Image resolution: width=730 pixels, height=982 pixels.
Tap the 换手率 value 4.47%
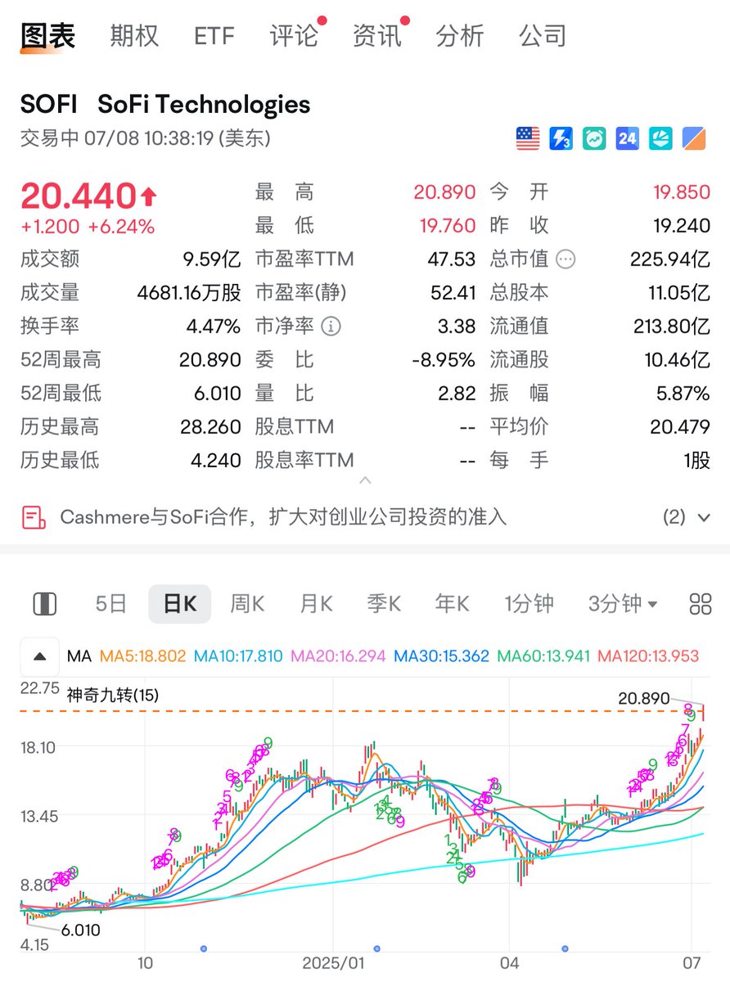pyautogui.click(x=214, y=327)
